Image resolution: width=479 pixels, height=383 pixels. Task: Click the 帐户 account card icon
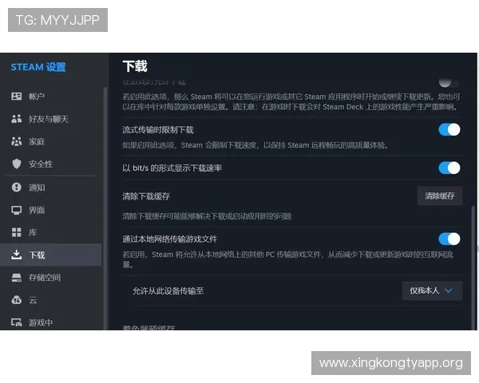click(17, 97)
